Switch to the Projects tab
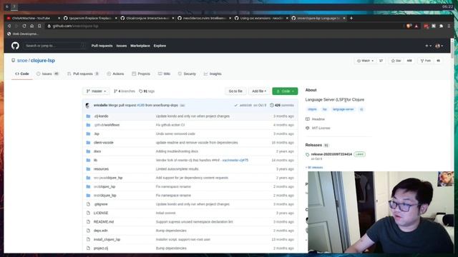The height and width of the screenshot is (257, 458). [x=141, y=74]
